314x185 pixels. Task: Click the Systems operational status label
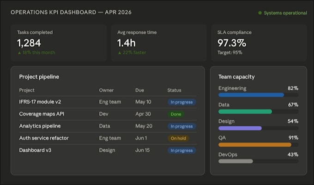285,13
